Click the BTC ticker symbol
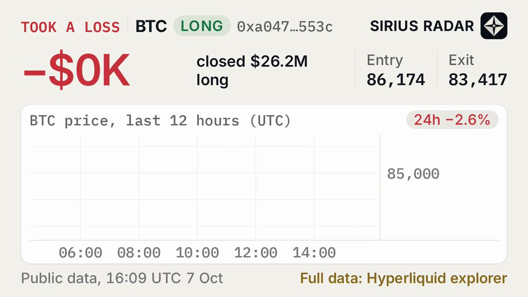The width and height of the screenshot is (528, 297). (x=151, y=26)
